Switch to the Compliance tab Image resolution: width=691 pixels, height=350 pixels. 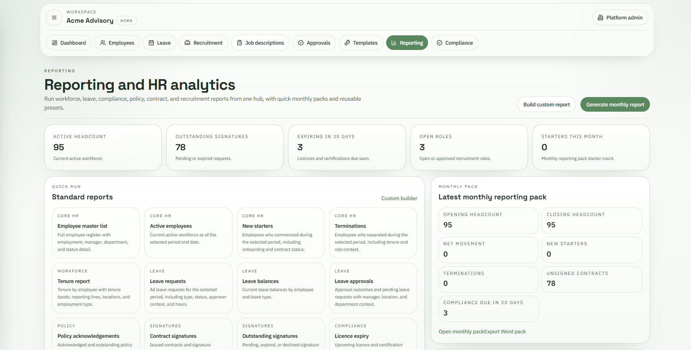(454, 43)
